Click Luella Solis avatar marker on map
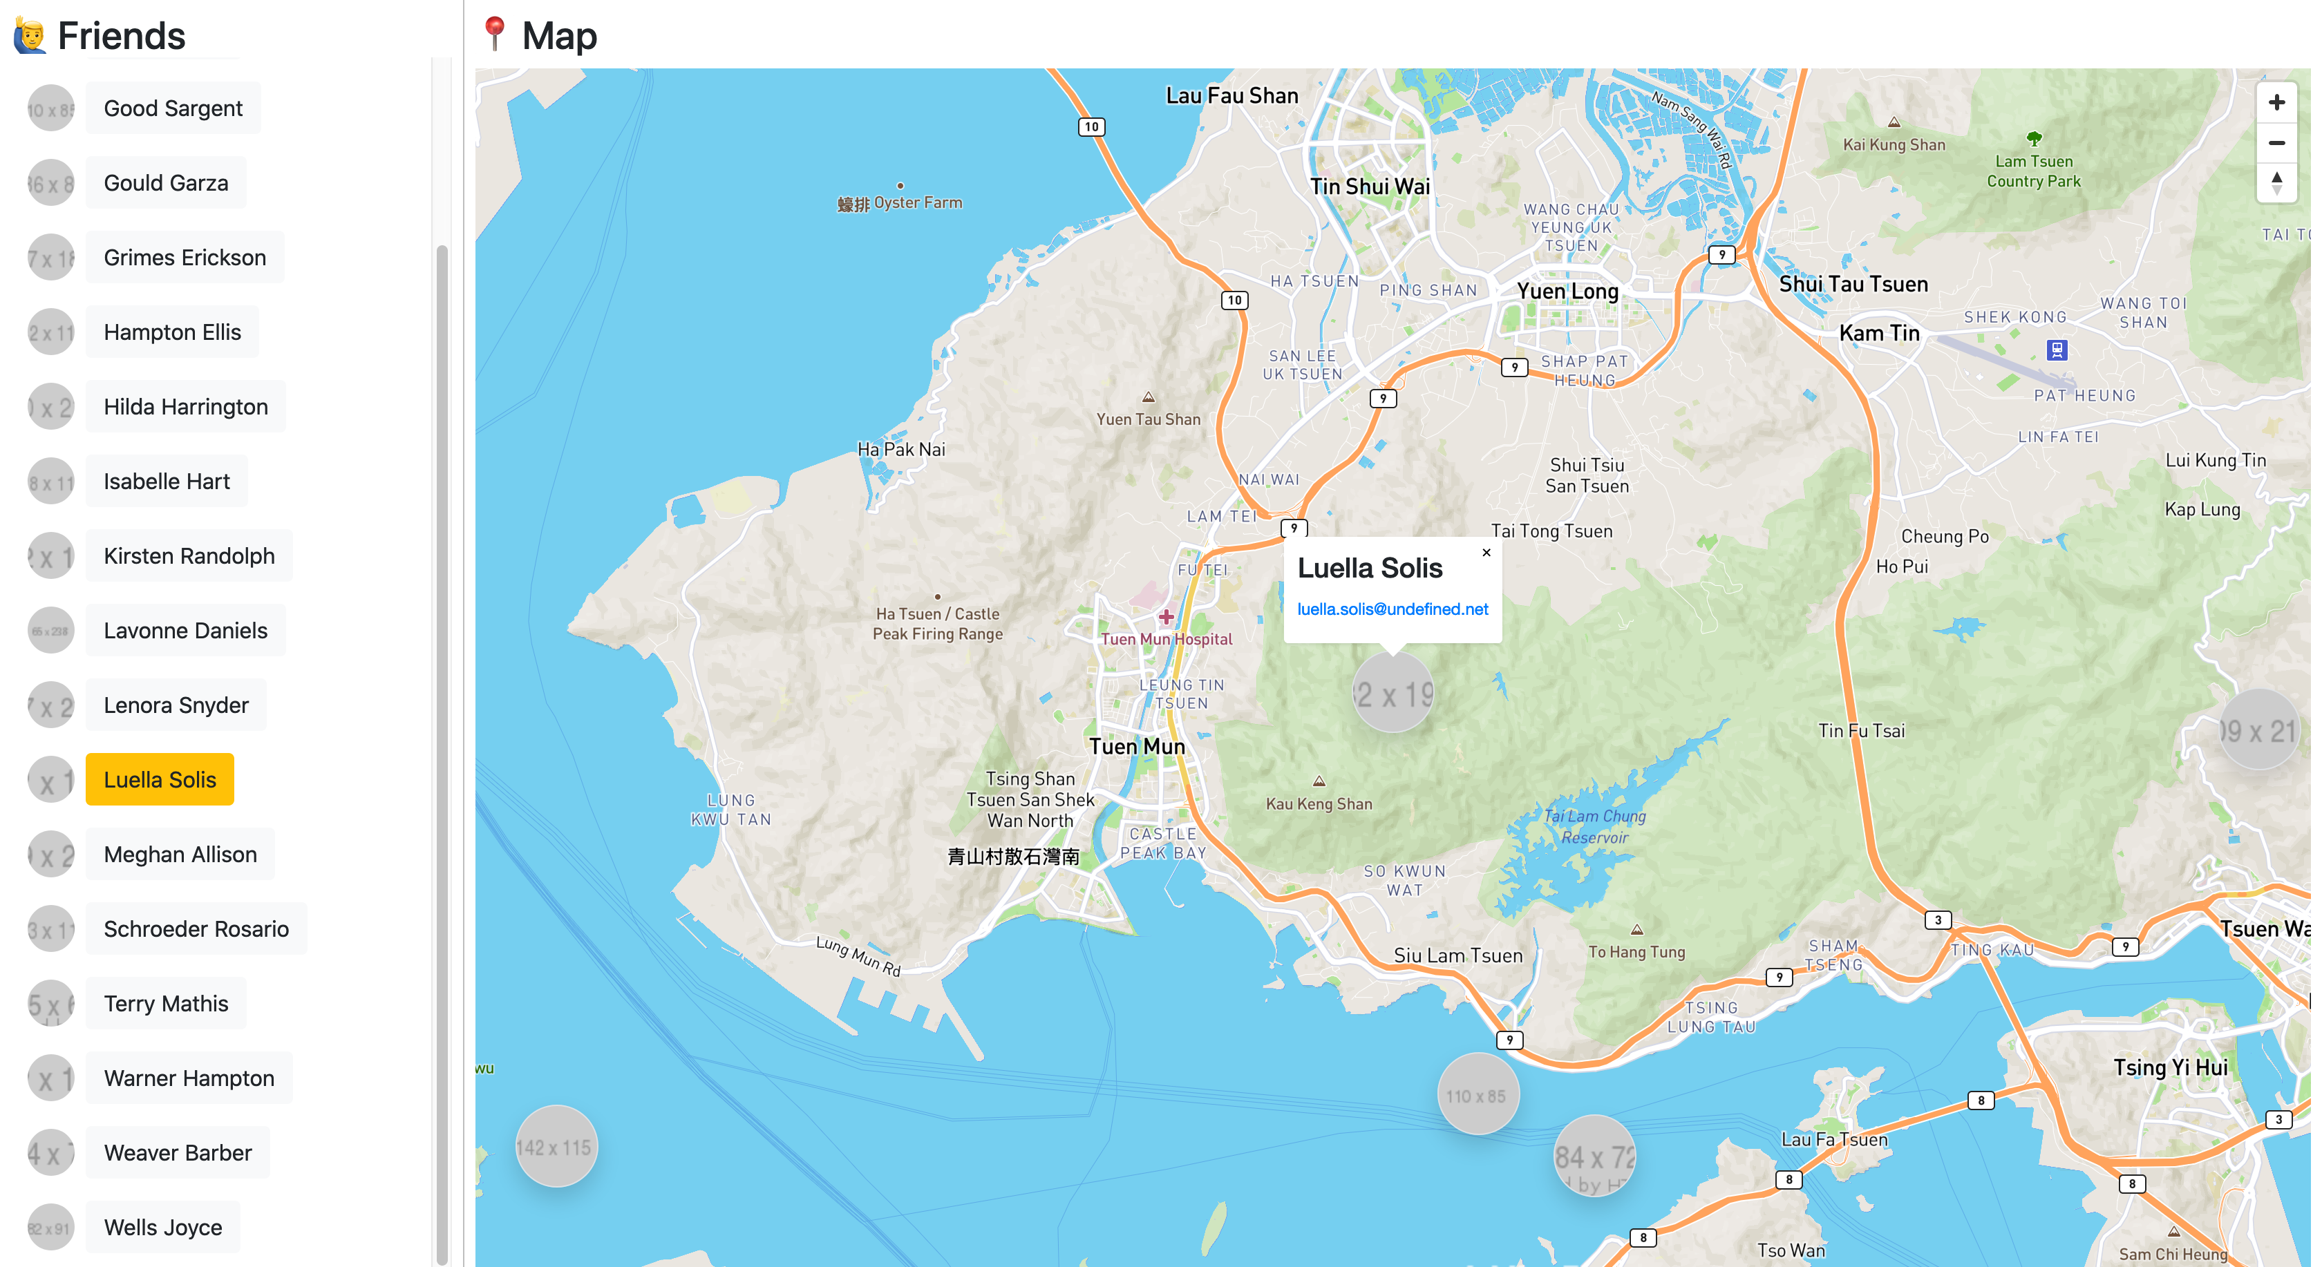The width and height of the screenshot is (2322, 1267). point(1393,693)
